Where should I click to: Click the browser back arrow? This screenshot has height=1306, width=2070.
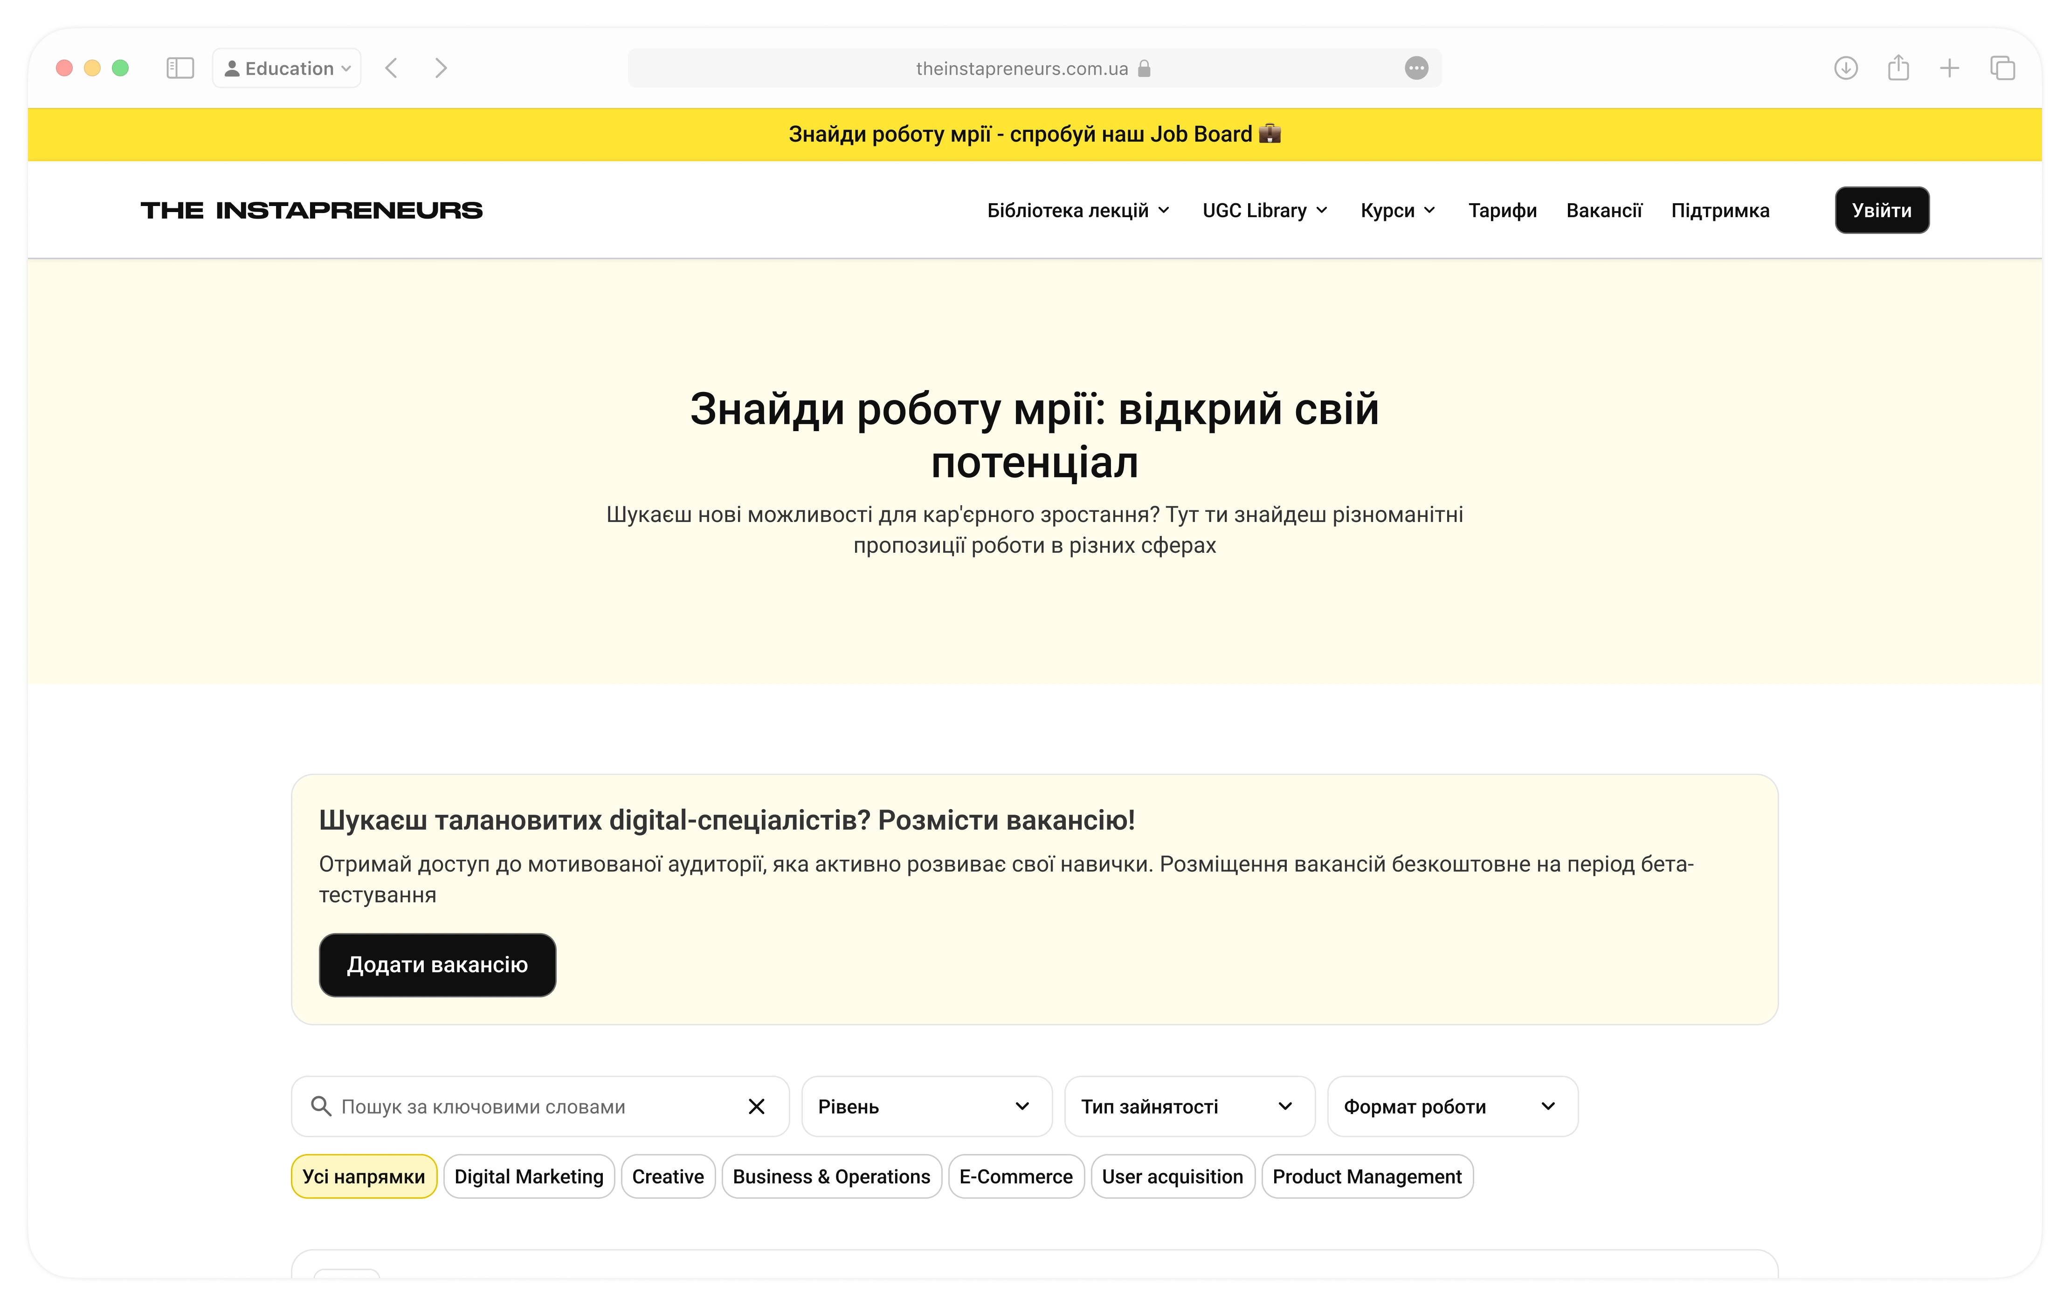392,68
